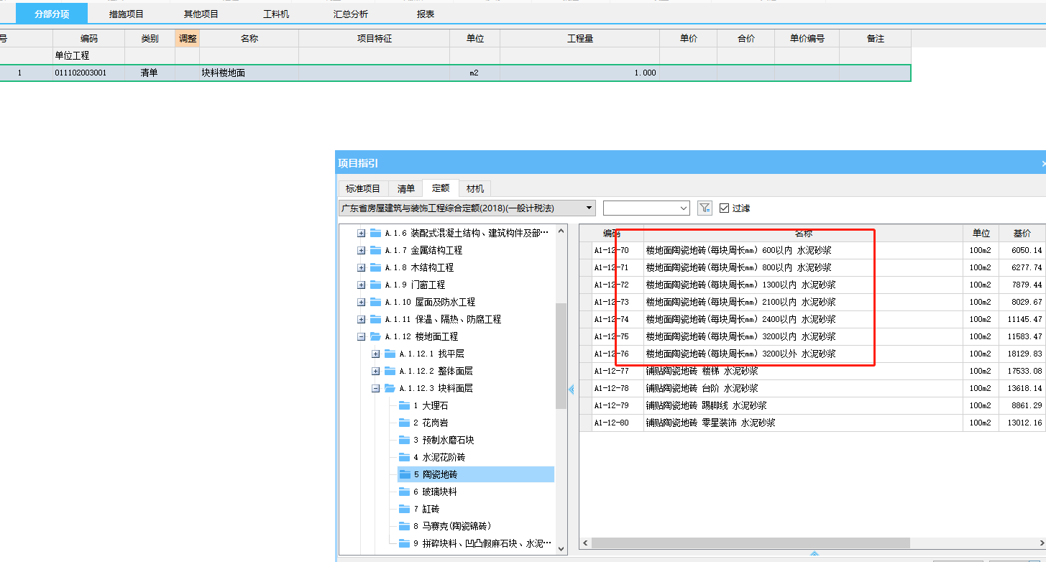
Task: Select 铺贴陶瓷地砖 零星装饰 水泥砂浆 row
Action: point(812,423)
